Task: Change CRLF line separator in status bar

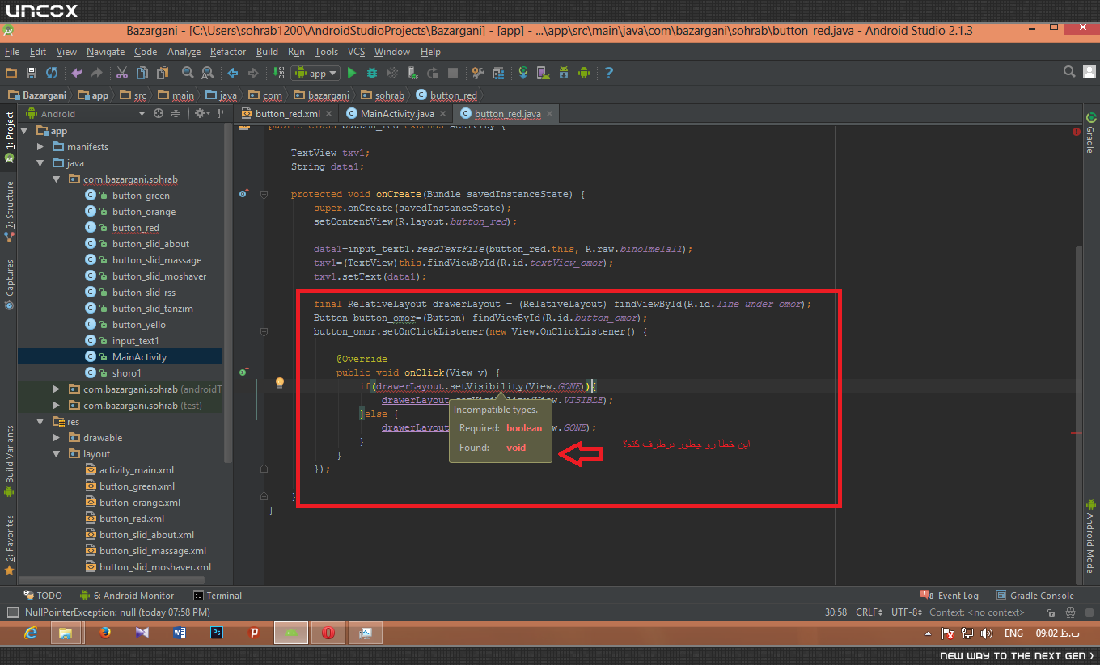Action: coord(870,612)
